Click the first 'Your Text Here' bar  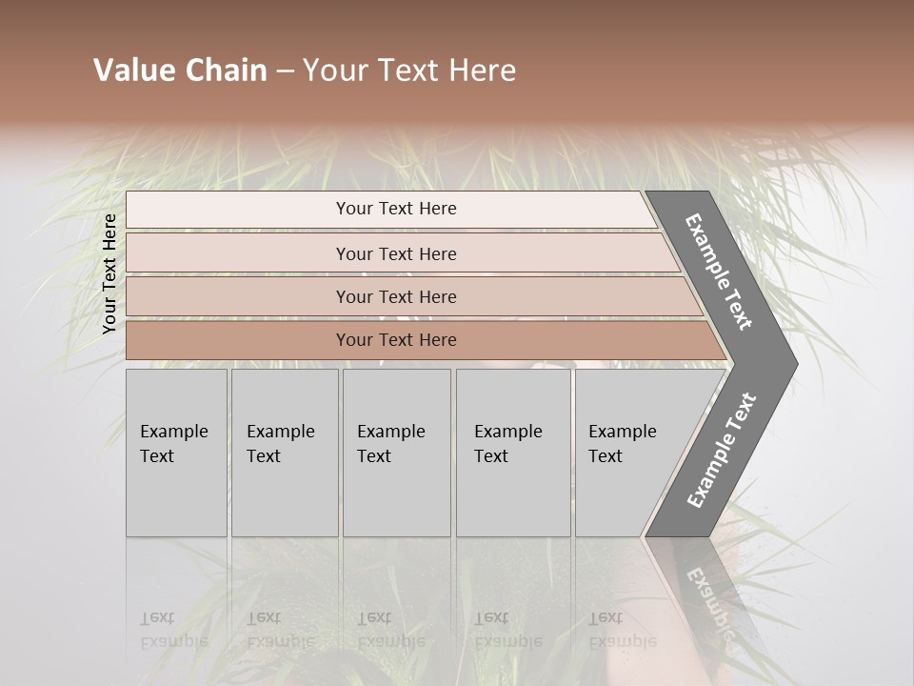(x=391, y=209)
